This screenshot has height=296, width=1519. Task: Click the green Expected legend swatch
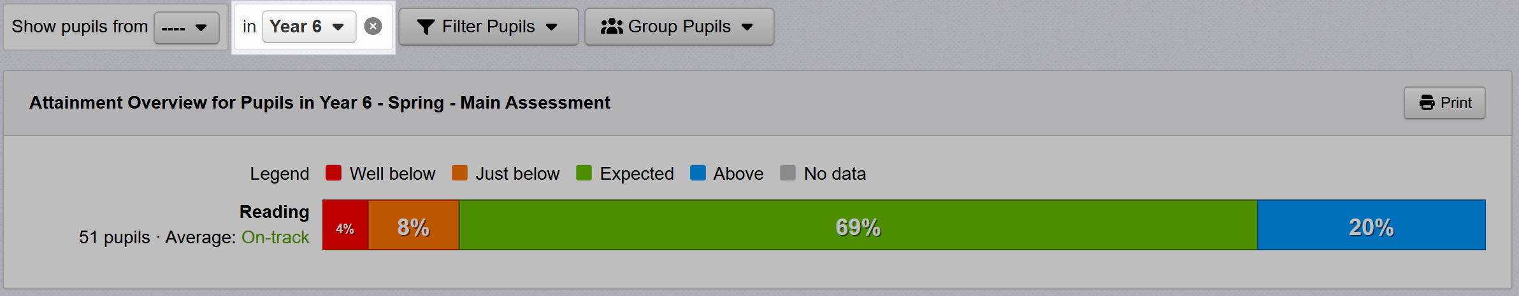click(584, 173)
